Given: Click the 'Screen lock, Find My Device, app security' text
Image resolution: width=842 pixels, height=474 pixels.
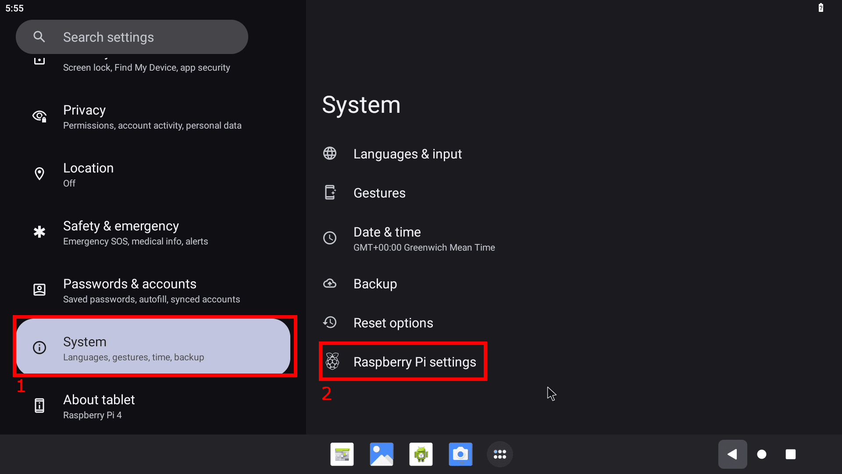Looking at the screenshot, I should [146, 68].
